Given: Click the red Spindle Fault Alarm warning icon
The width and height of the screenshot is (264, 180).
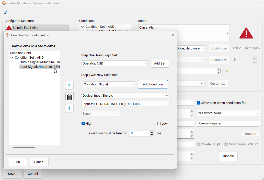Looking at the screenshot, I should [x=9, y=28].
